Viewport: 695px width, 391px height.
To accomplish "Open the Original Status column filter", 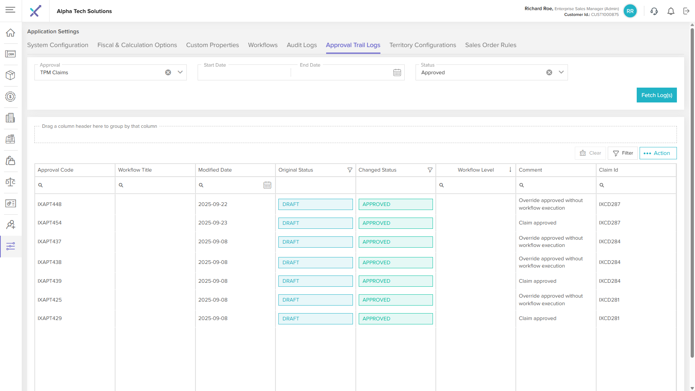I will pyautogui.click(x=350, y=170).
